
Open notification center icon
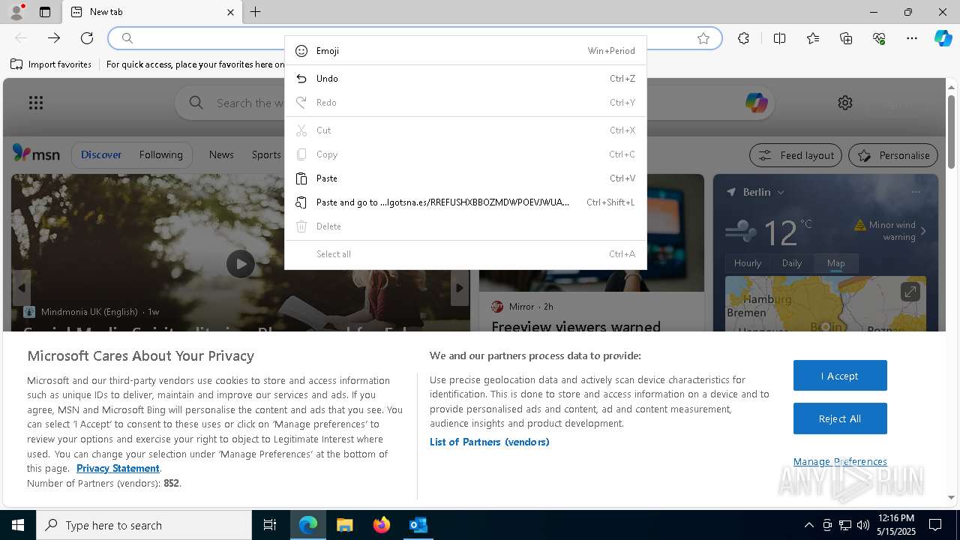[935, 525]
